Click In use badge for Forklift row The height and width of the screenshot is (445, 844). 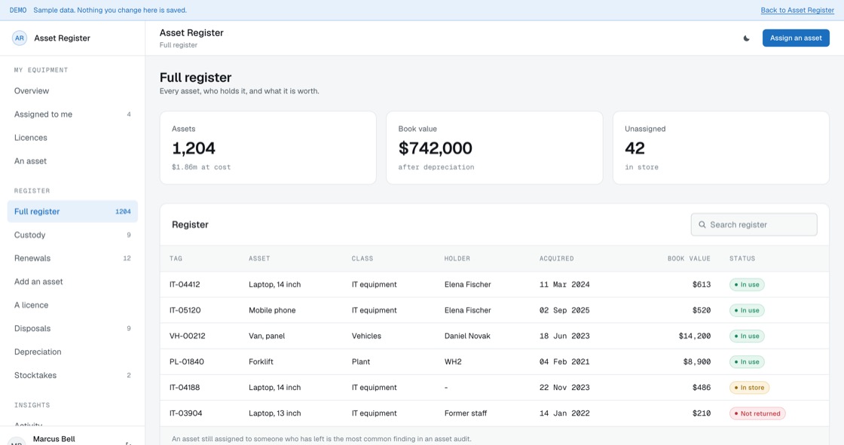pyautogui.click(x=747, y=361)
